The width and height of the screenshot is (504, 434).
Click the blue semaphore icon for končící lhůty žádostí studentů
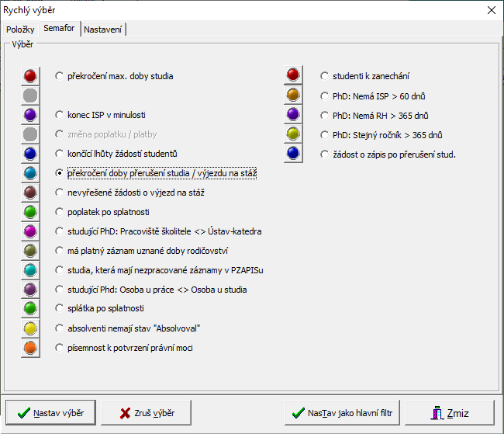pos(30,154)
